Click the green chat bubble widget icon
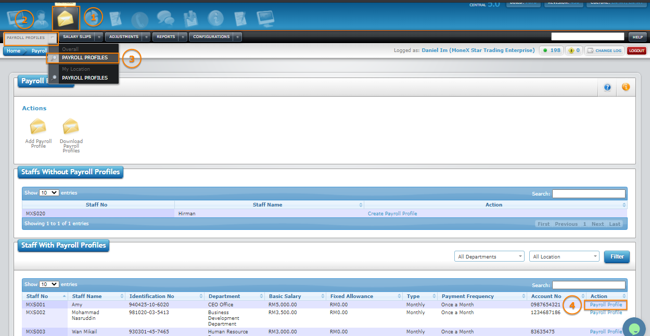 click(x=634, y=329)
